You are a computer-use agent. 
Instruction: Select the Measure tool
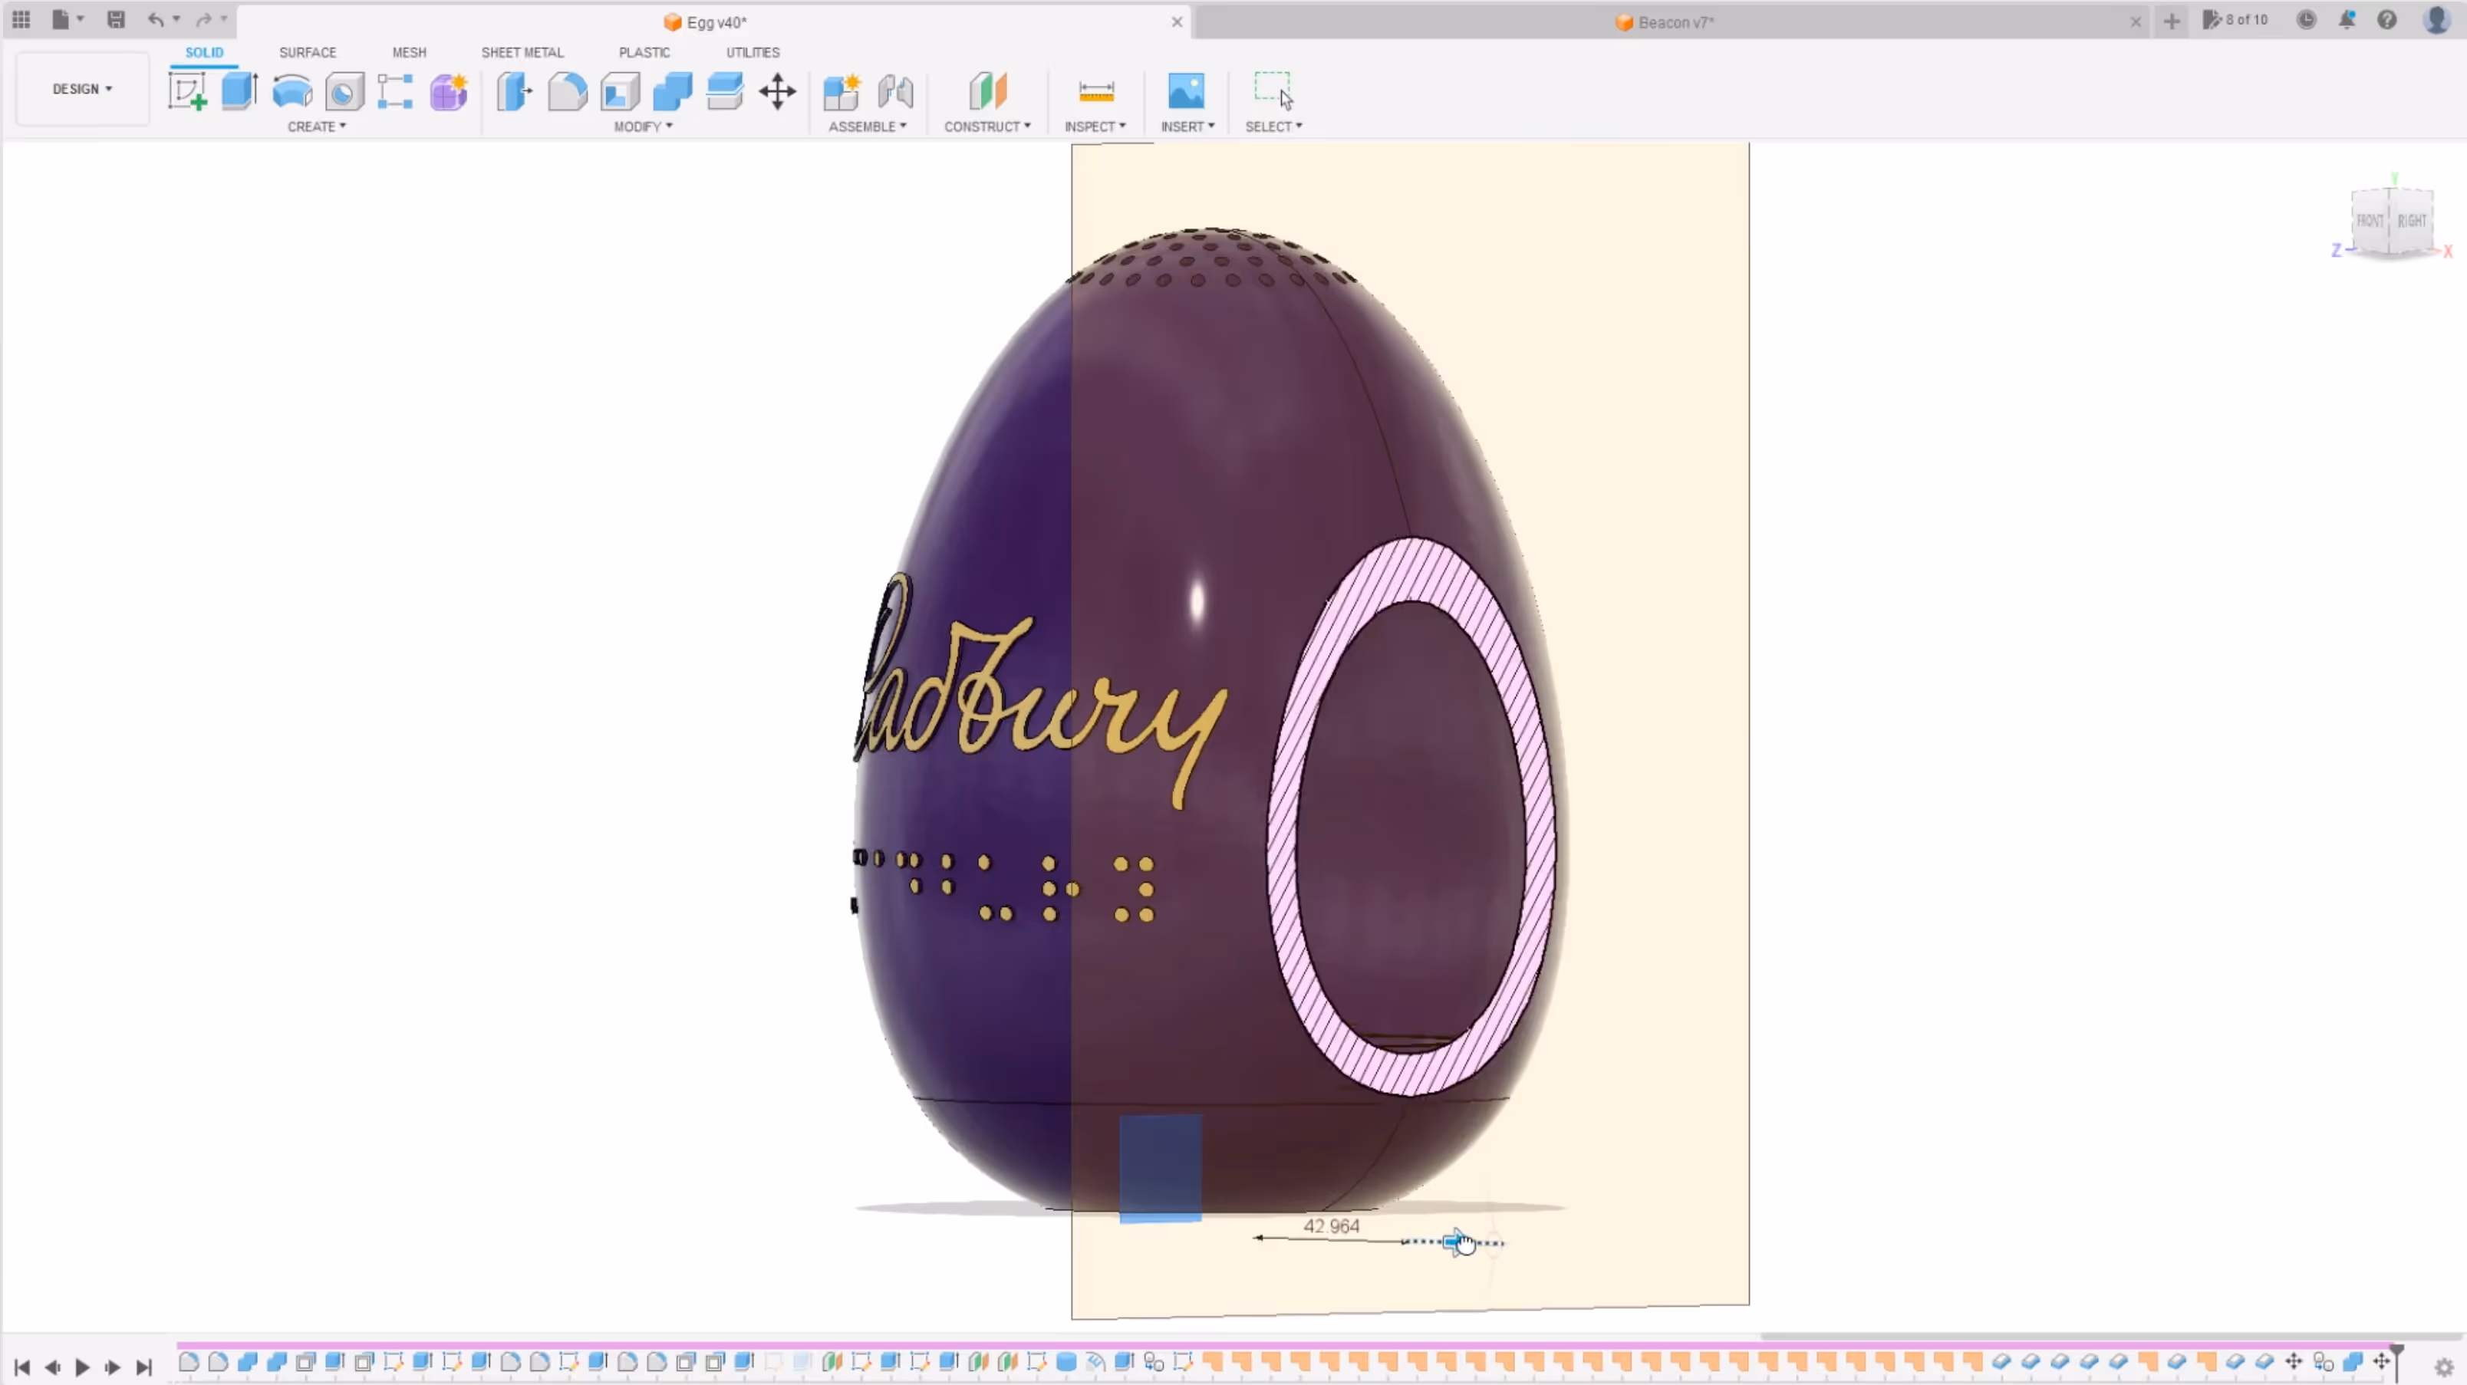pyautogui.click(x=1095, y=92)
